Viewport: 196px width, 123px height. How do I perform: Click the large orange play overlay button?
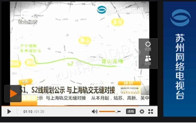pos(13,94)
